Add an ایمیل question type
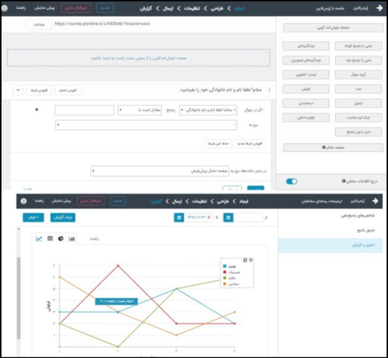Viewport: 388px width, 358px height. pos(358,103)
